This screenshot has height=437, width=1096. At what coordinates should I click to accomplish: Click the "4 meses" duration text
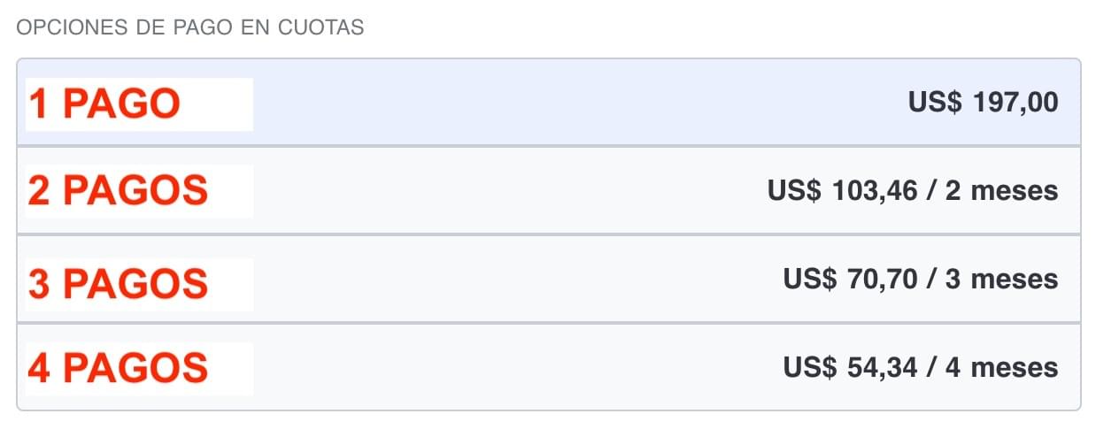tap(1001, 367)
